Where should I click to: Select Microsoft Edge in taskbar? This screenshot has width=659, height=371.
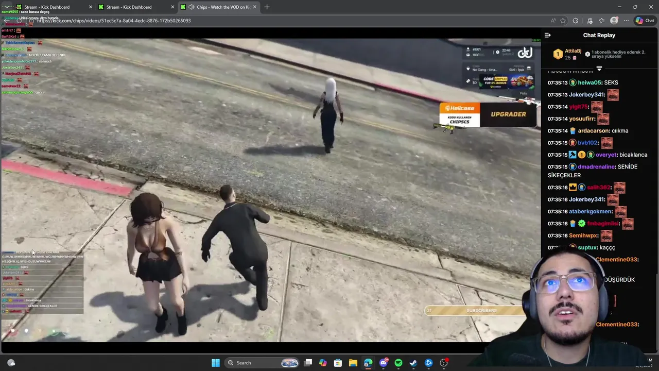pos(368,363)
